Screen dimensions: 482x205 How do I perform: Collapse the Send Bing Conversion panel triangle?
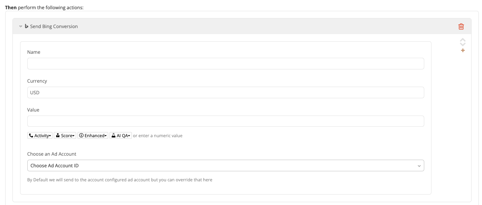[21, 26]
